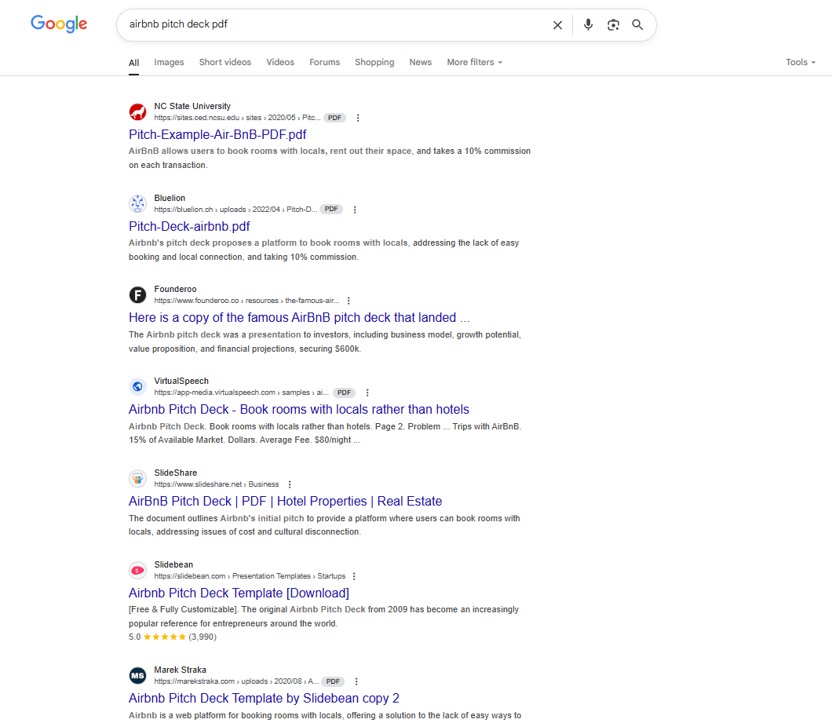This screenshot has width=832, height=723.
Task: Click the 'Bluelion' site name
Action: pyautogui.click(x=170, y=198)
